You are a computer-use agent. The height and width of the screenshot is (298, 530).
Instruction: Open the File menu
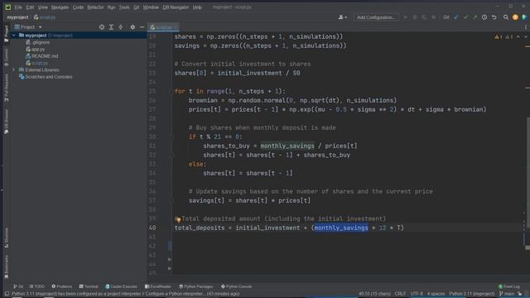coord(18,7)
